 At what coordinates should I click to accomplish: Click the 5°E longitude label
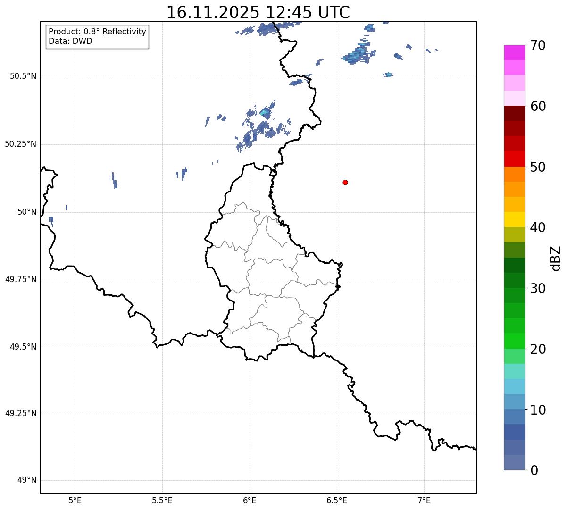pyautogui.click(x=75, y=500)
